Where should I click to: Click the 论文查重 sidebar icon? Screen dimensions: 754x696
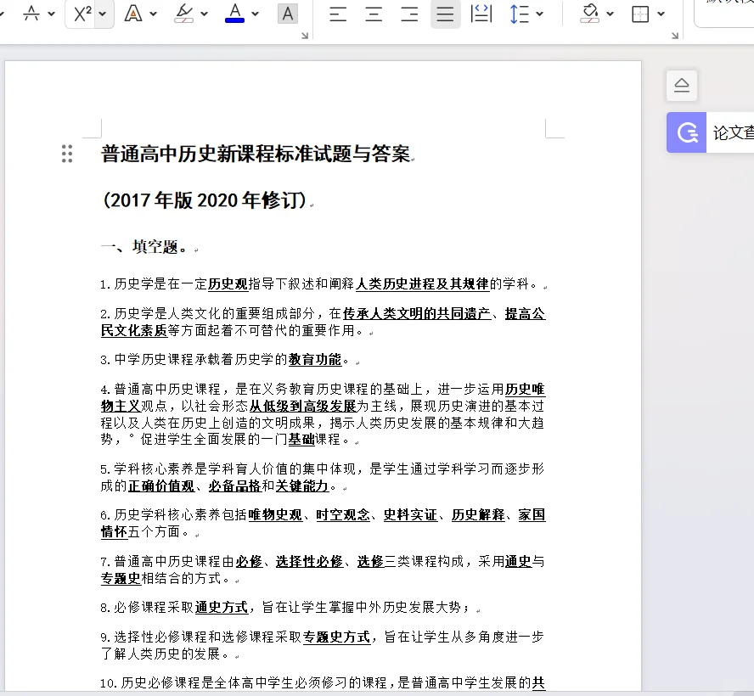685,132
